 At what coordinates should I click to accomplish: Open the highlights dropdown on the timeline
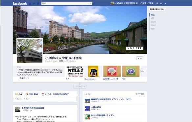[x=80, y=87]
